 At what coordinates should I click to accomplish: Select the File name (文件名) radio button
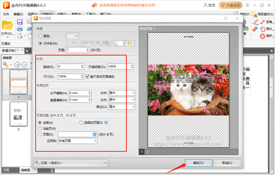pos(40,44)
